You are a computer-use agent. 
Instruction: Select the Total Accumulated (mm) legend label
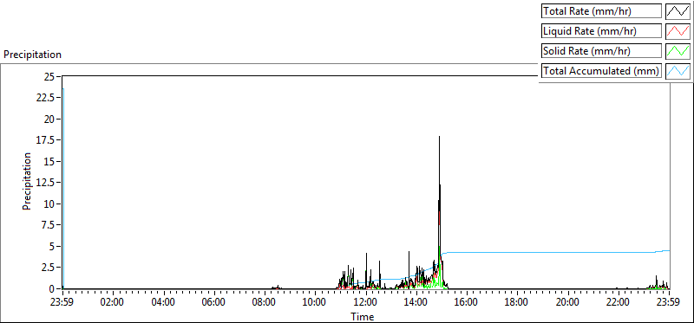click(601, 71)
